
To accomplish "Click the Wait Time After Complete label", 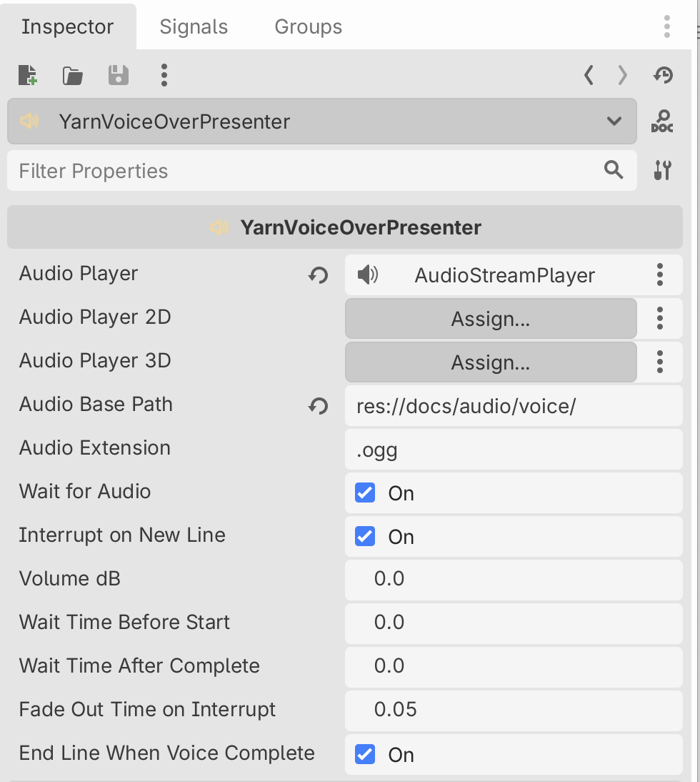I will pyautogui.click(x=139, y=665).
